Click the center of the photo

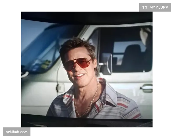click(87, 69)
